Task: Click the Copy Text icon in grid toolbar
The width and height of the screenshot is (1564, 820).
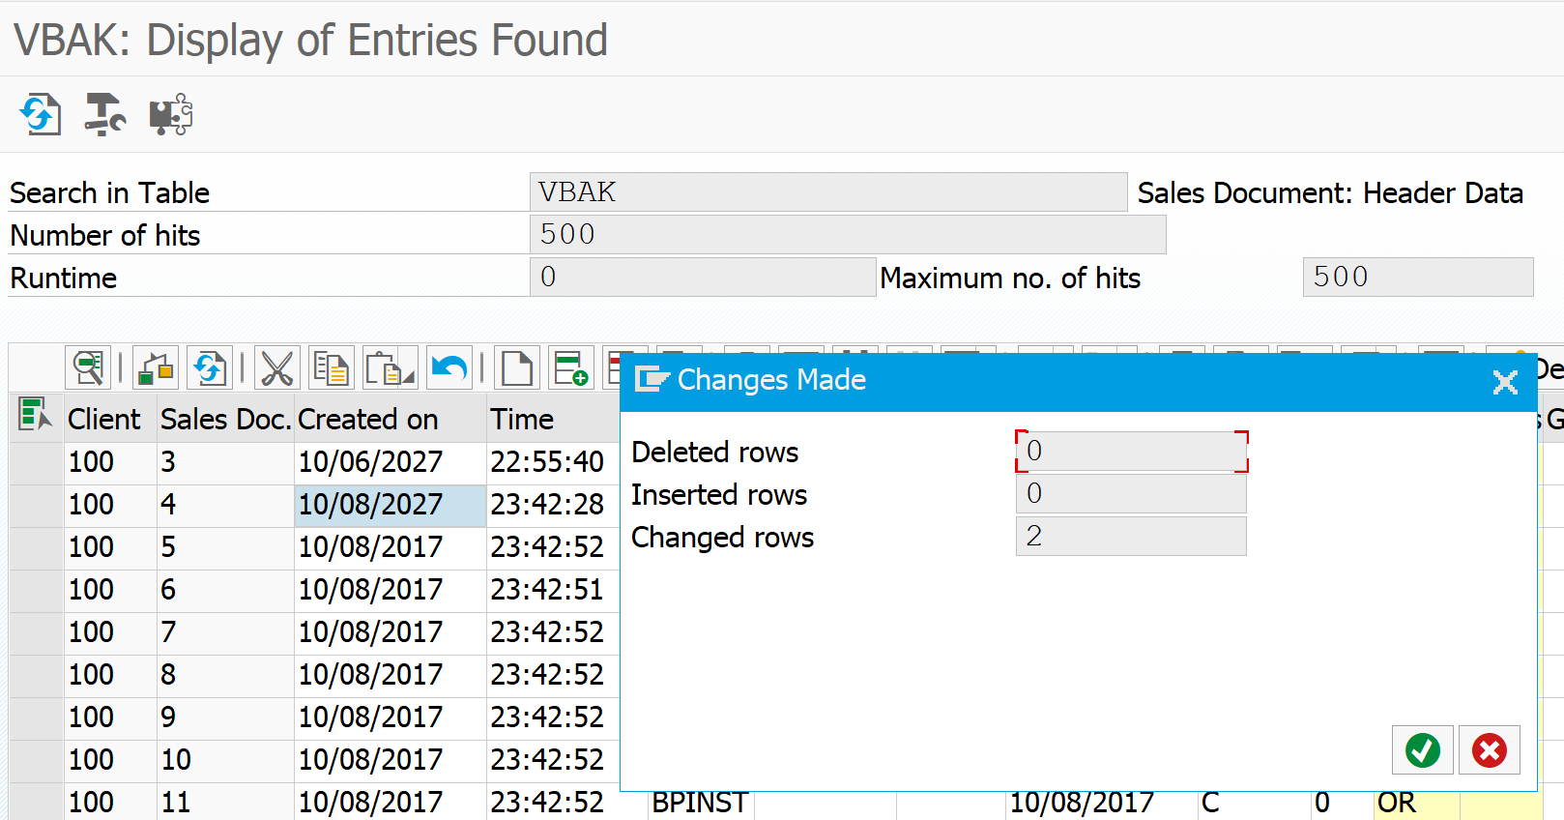Action: click(332, 368)
